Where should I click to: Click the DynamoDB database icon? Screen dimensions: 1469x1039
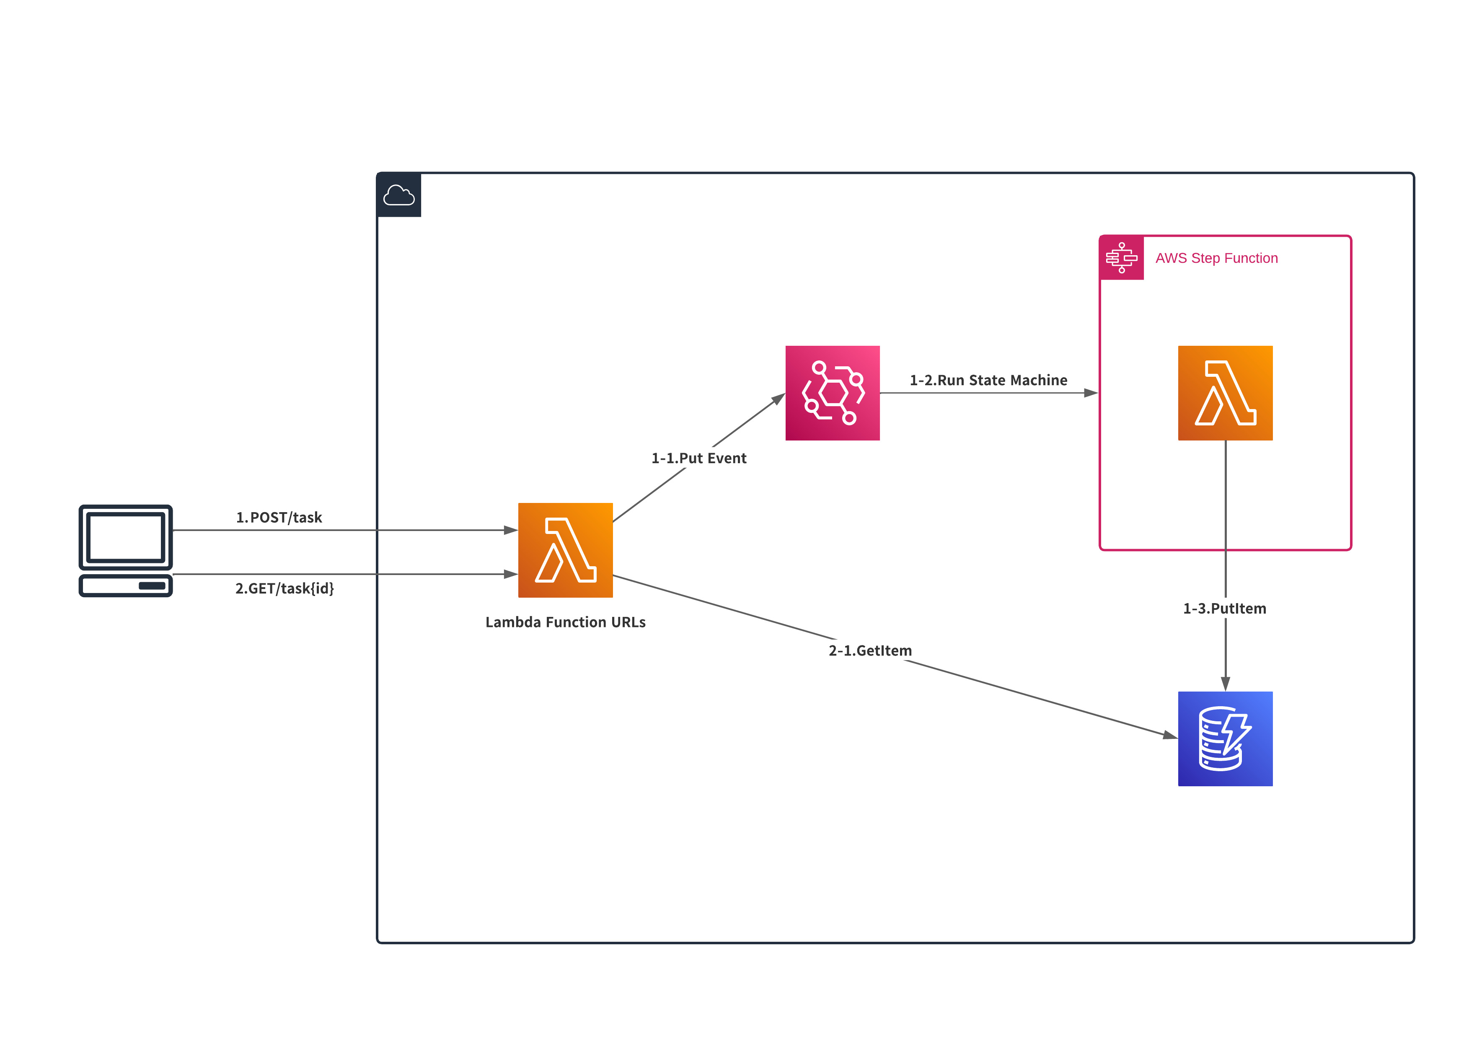coord(1225,738)
